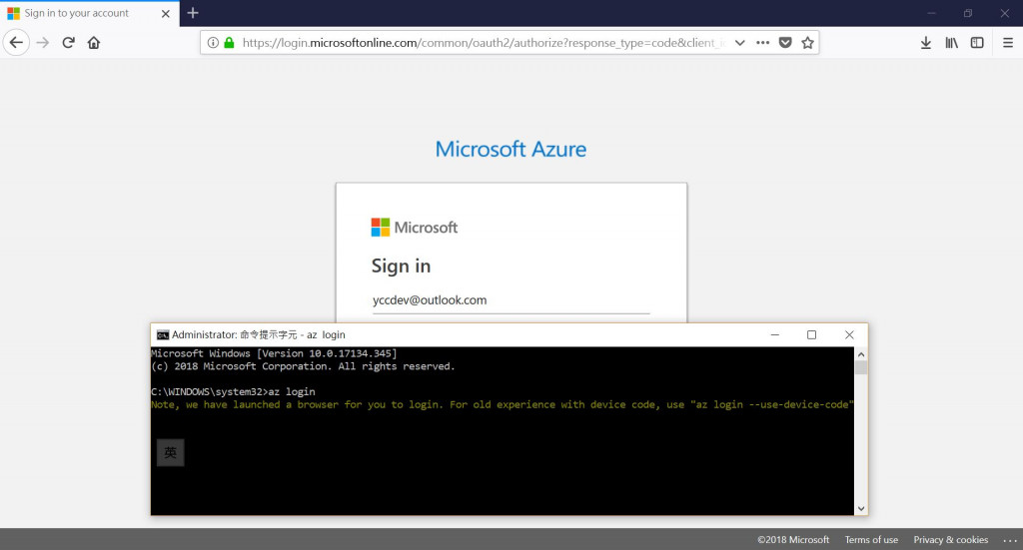Select the 'Sign in to your account' tab

coord(89,14)
